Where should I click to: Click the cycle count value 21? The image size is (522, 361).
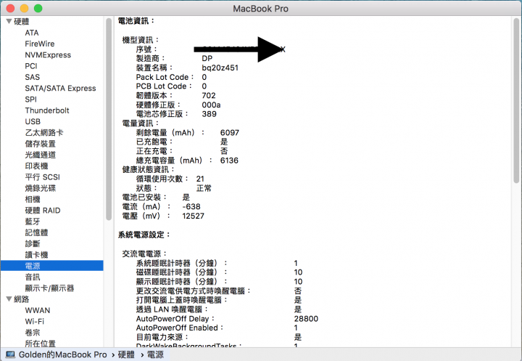pyautogui.click(x=200, y=179)
